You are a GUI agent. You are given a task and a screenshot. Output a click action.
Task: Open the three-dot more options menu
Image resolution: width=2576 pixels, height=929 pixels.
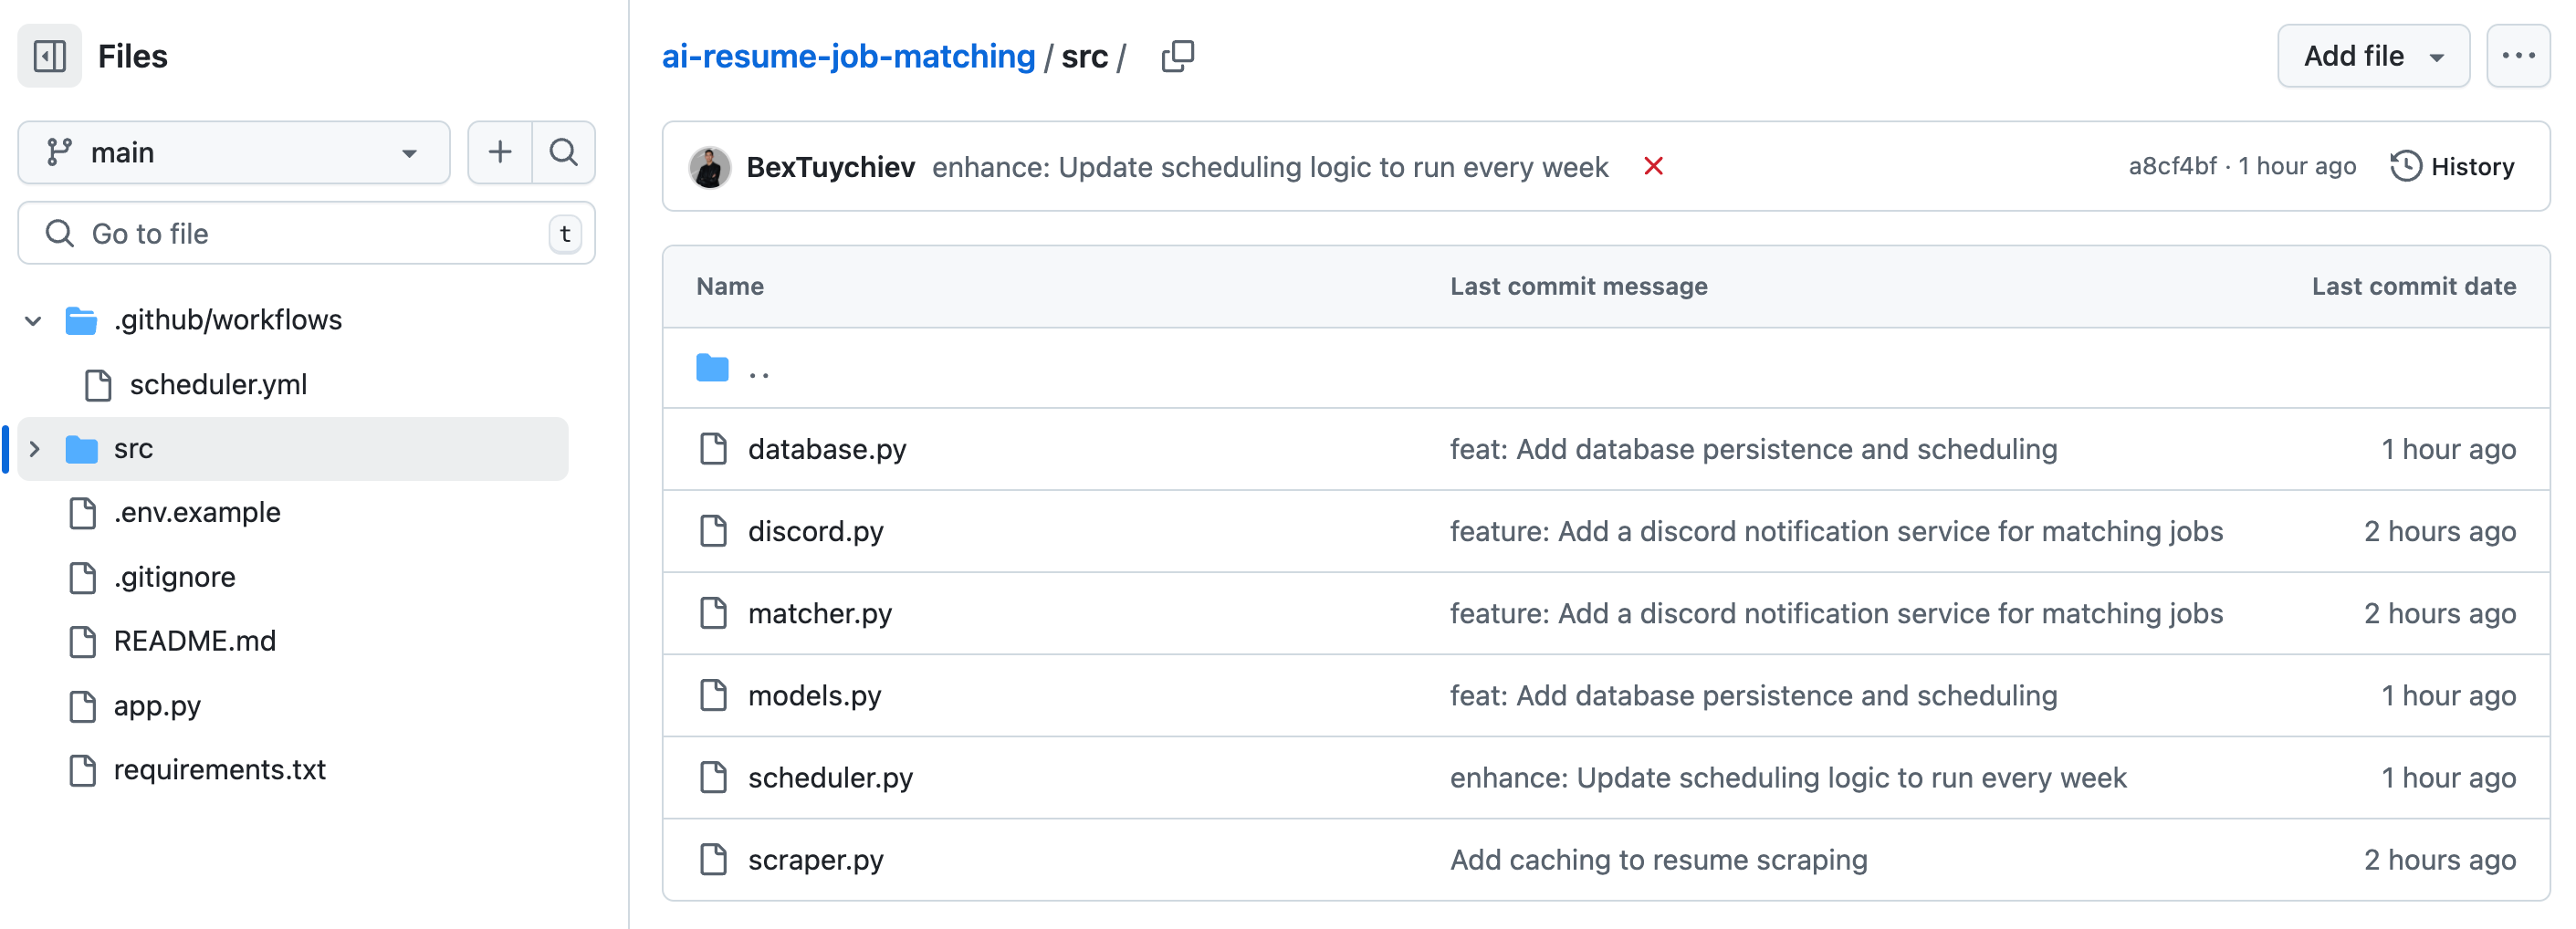(2517, 56)
